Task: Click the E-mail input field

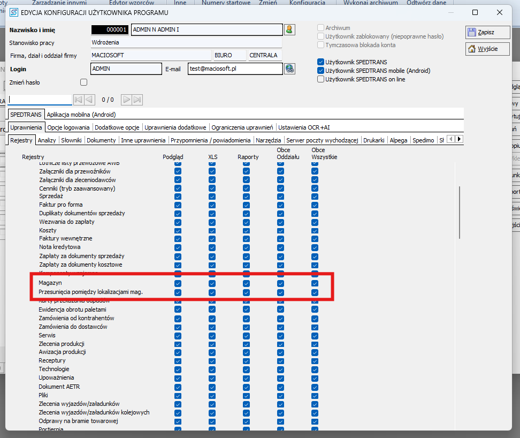Action: [234, 69]
